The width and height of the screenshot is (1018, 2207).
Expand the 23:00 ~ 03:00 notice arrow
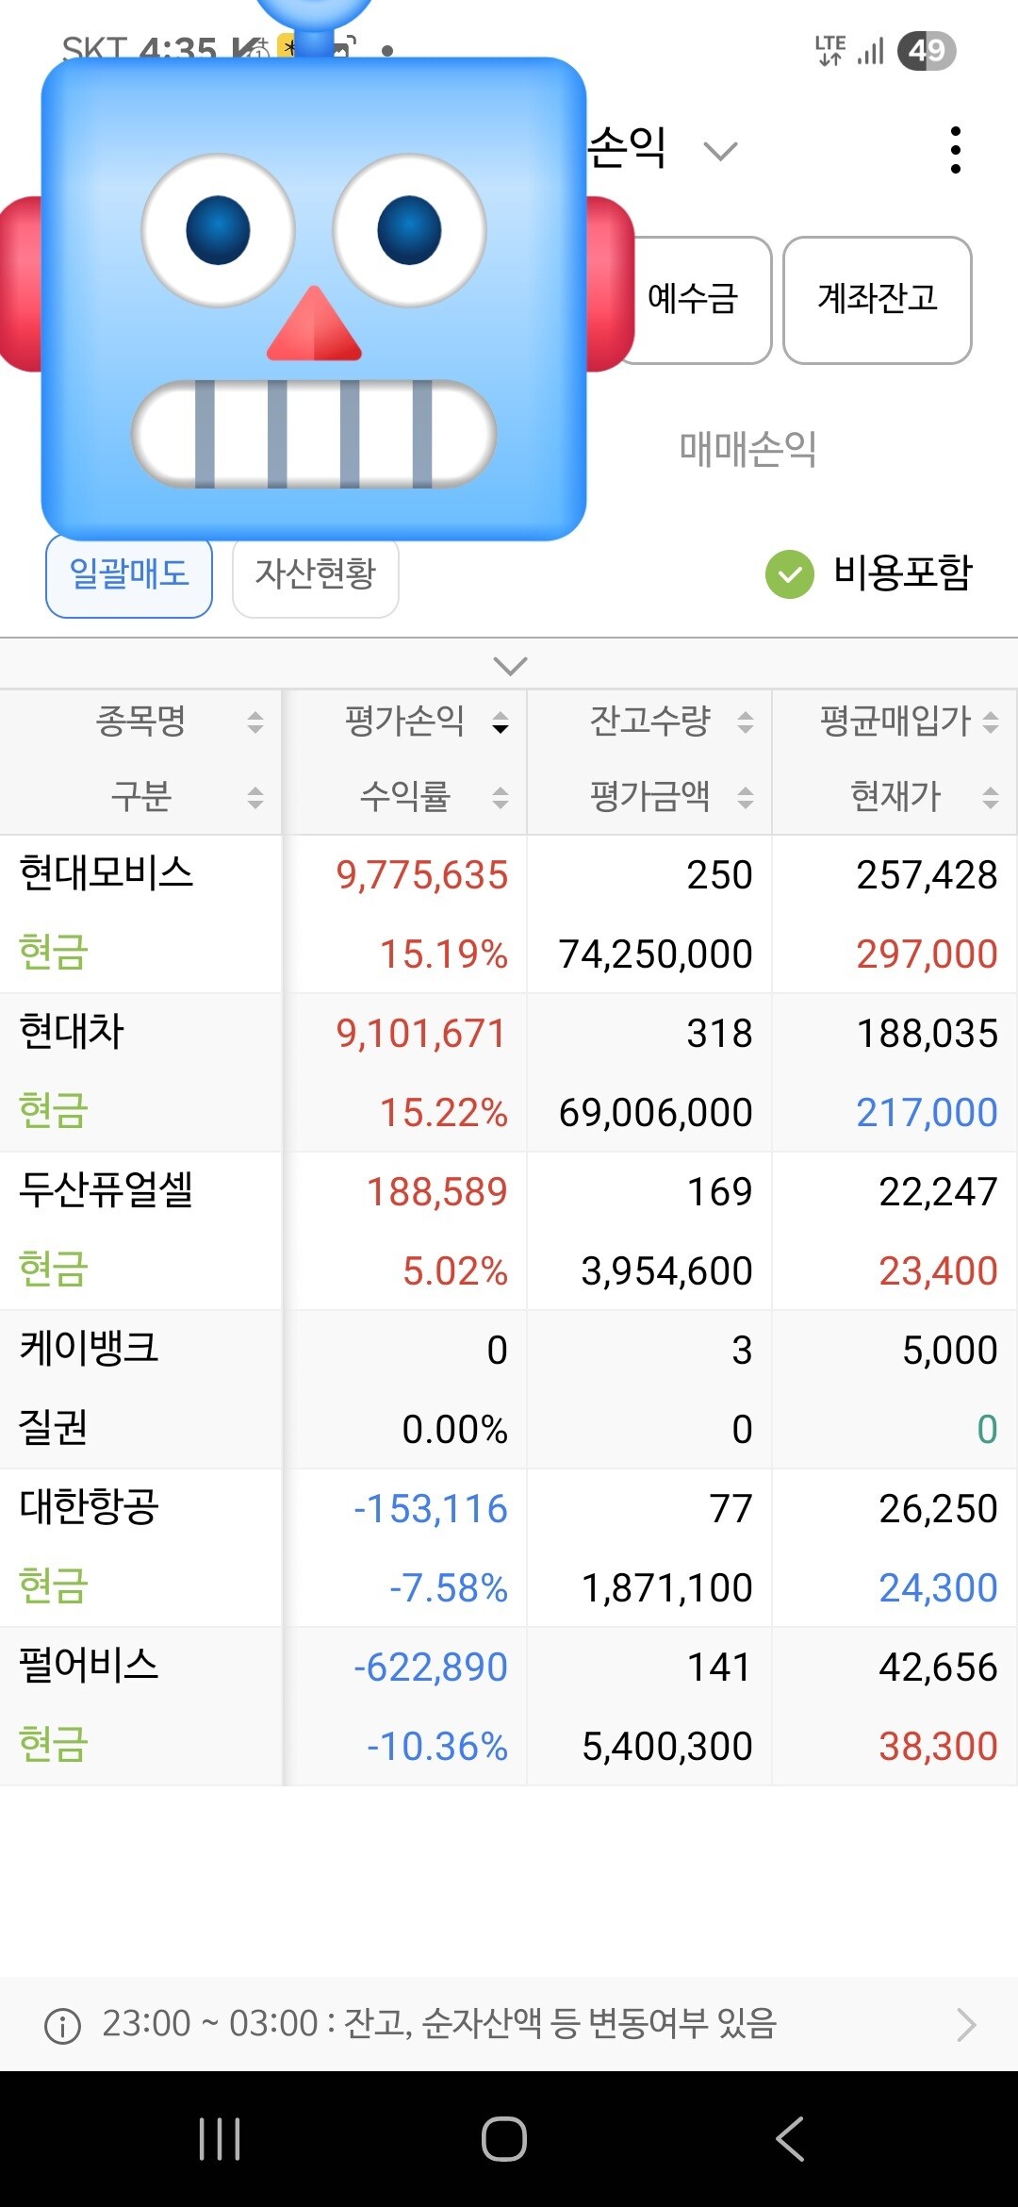coord(966,2024)
